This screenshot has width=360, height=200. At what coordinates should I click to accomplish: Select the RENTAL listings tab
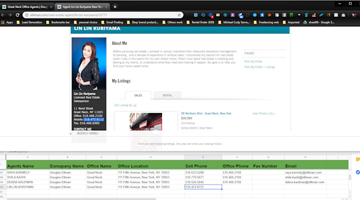167,96
